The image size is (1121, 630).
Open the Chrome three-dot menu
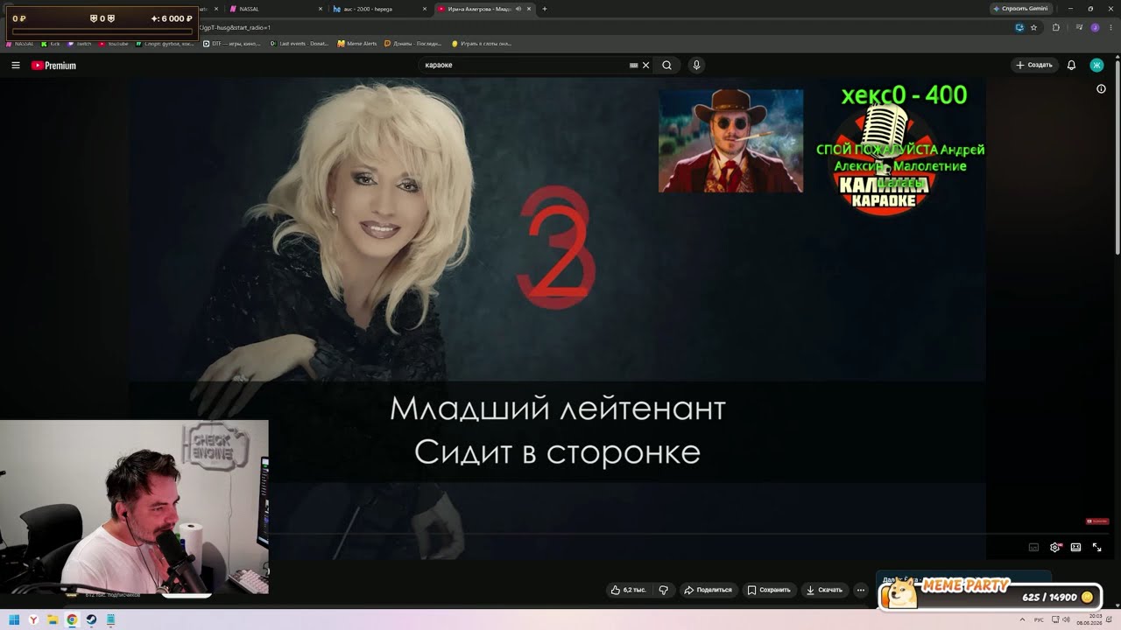(1111, 27)
